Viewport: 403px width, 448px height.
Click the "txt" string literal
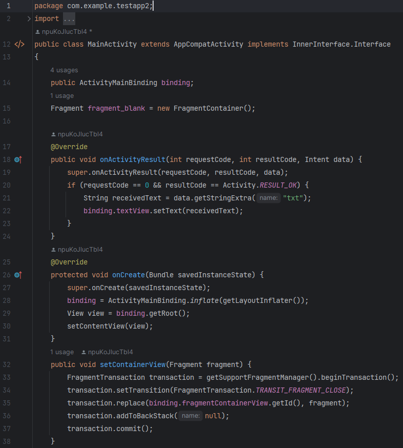click(293, 198)
